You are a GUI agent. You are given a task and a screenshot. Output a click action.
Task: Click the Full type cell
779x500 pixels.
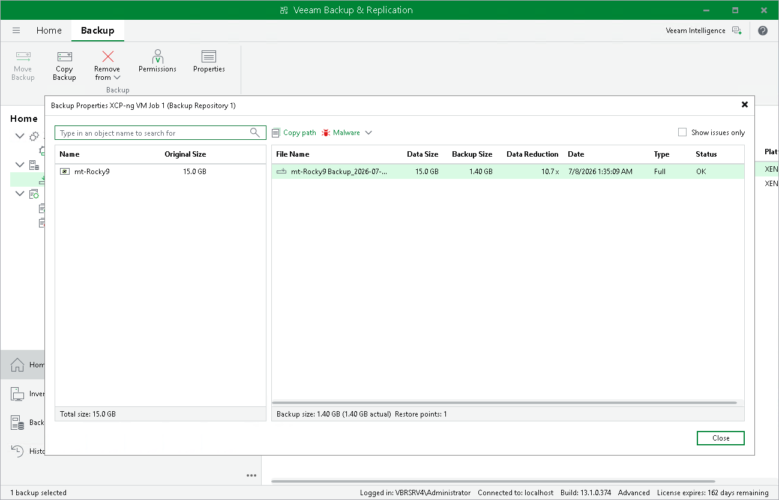(x=660, y=172)
